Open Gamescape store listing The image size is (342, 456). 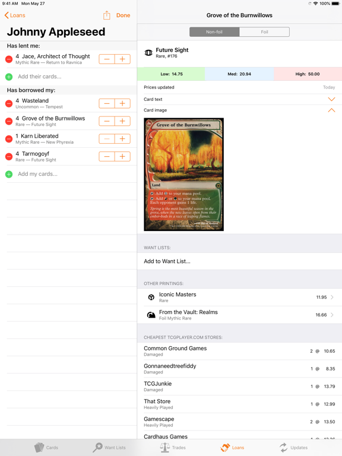[239, 422]
